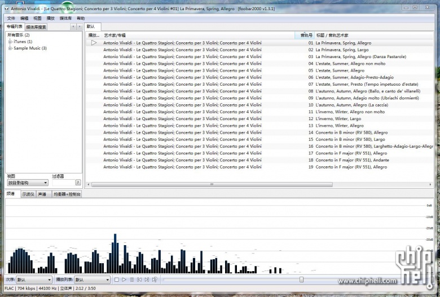Expand the iTunes (1) tree node
Screen dimensions: 440x297
click(x=10, y=42)
